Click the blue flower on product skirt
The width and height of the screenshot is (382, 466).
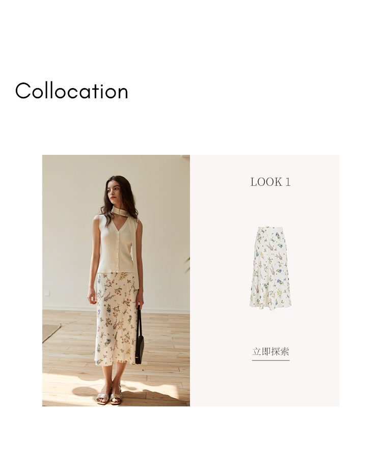click(277, 234)
